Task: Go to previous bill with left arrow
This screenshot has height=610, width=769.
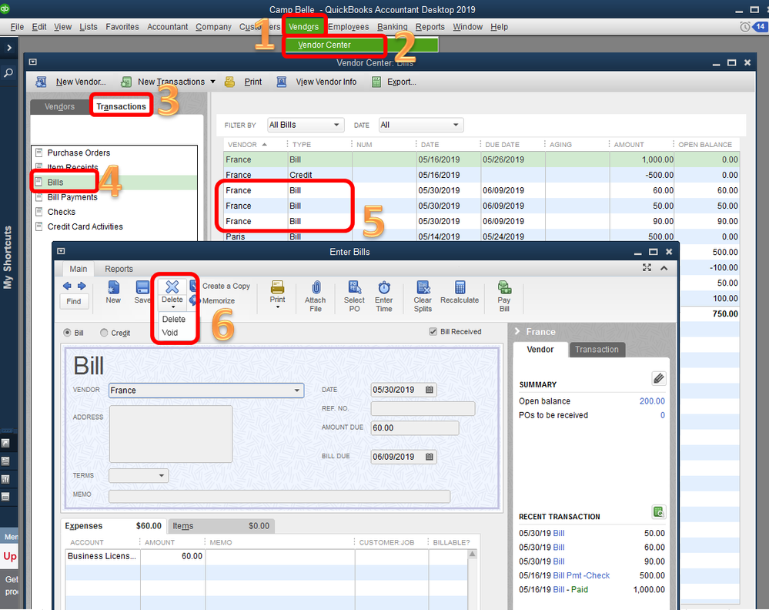Action: coord(67,286)
